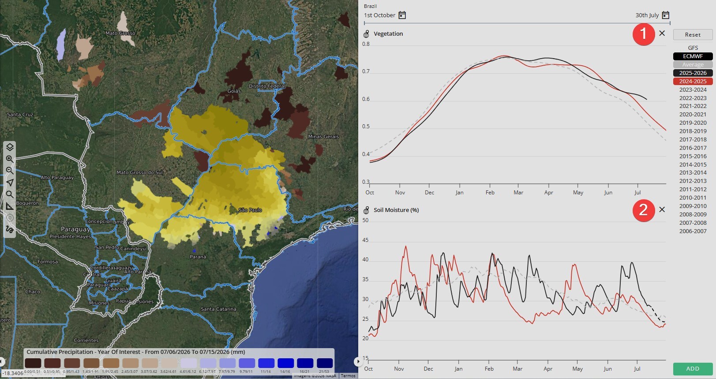The height and width of the screenshot is (379, 716).
Task: Zoom in on the map
Action: (x=10, y=159)
